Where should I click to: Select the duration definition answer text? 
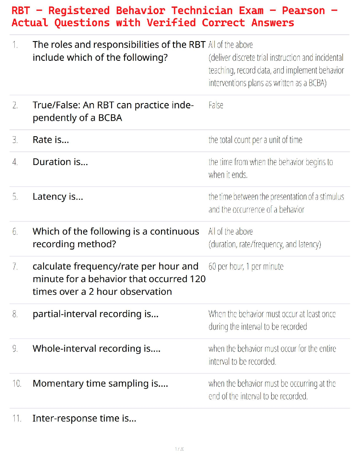(x=271, y=168)
